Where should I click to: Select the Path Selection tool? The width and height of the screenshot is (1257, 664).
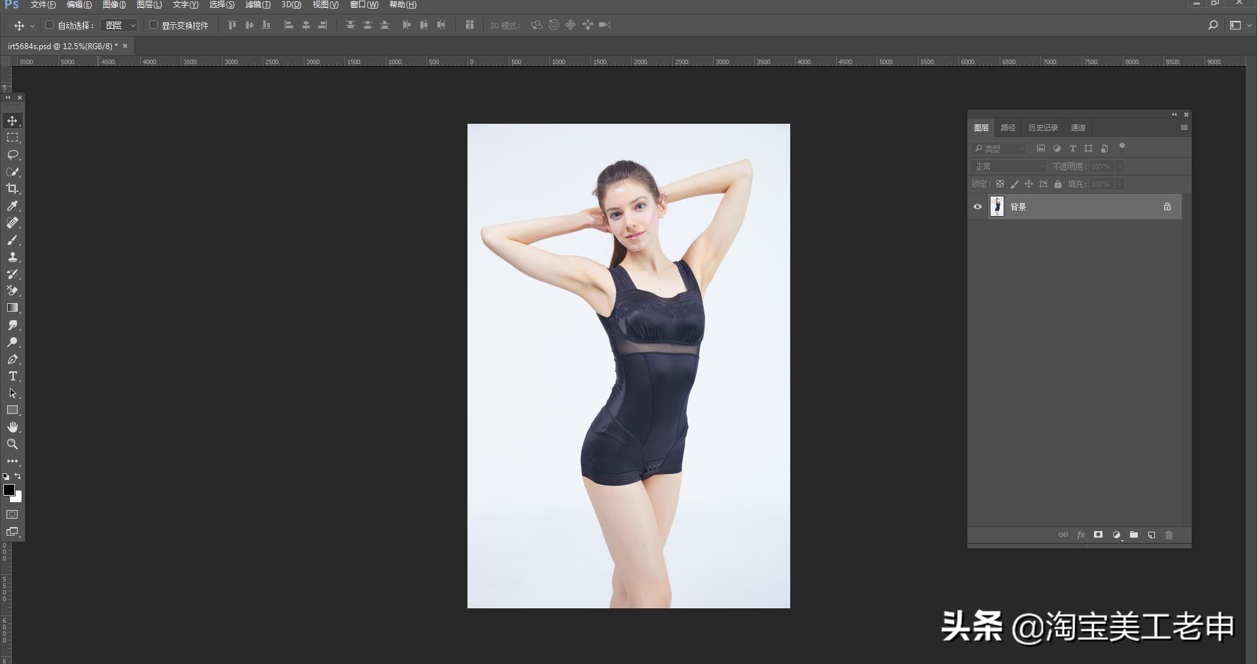[12, 393]
